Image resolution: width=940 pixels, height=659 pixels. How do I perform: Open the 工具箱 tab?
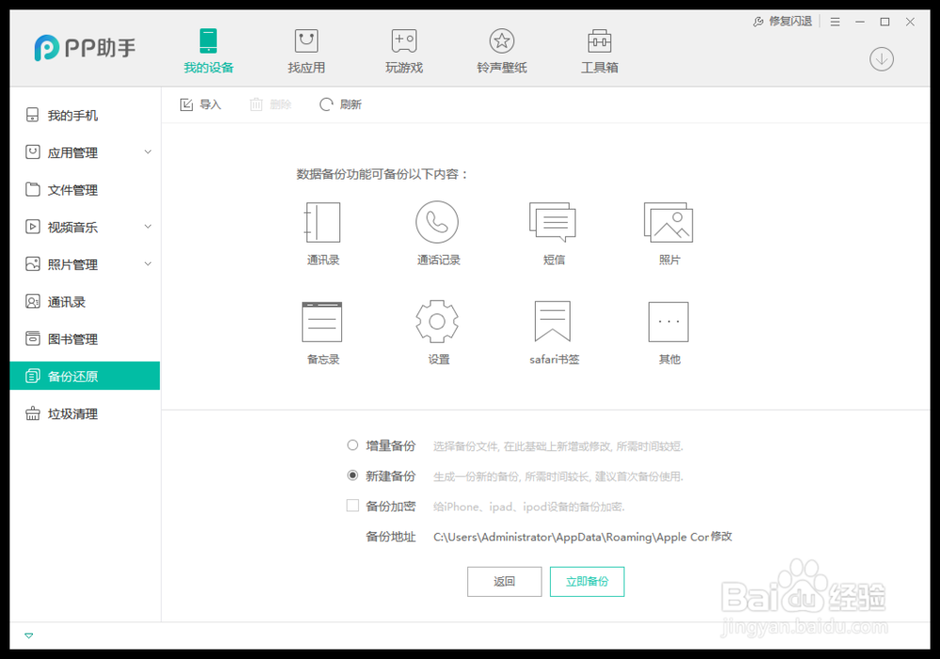click(599, 49)
